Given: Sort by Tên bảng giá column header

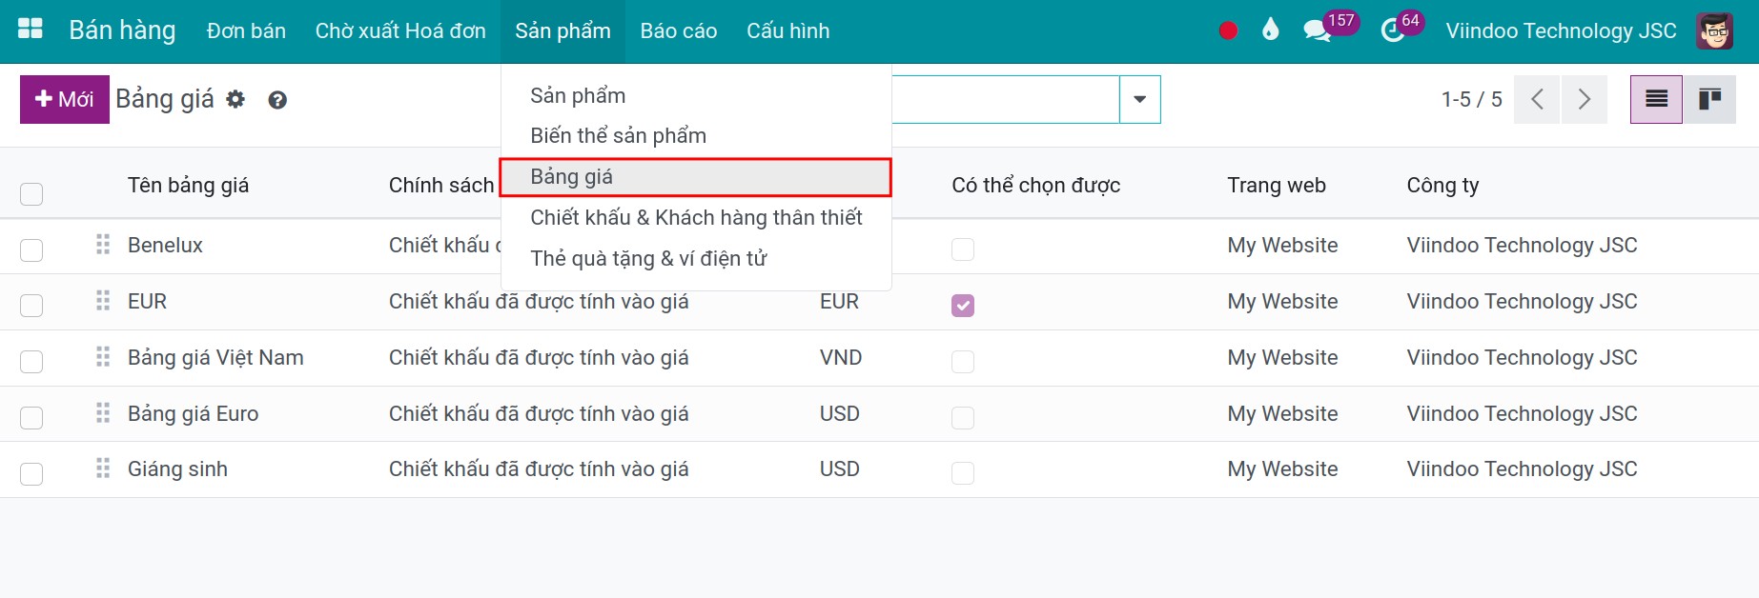Looking at the screenshot, I should (x=189, y=185).
